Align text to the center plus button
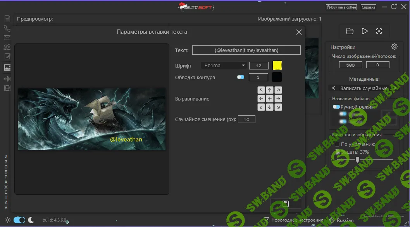Image resolution: width=410 pixels, height=227 pixels. click(x=270, y=99)
